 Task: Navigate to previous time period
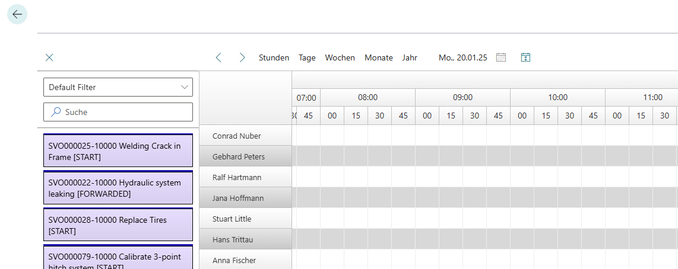click(x=219, y=57)
